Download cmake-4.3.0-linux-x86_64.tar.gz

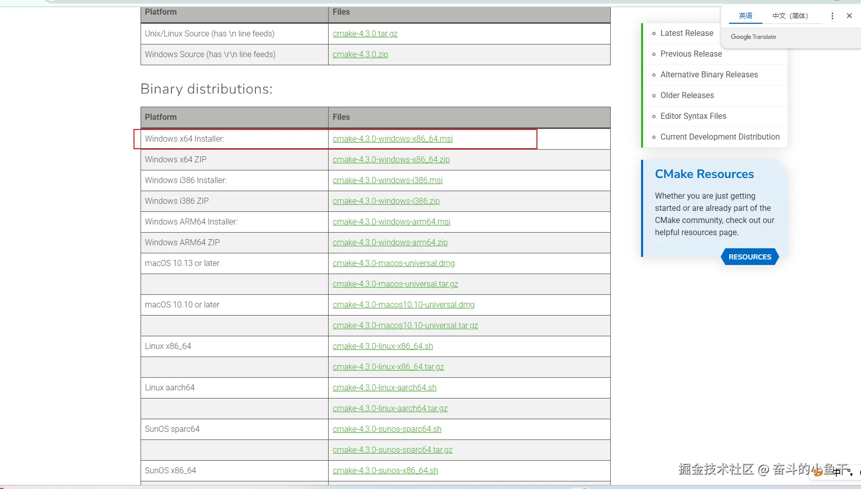point(388,367)
